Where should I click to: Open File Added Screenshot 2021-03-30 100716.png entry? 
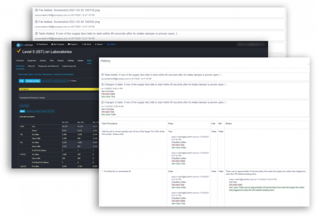point(159,13)
